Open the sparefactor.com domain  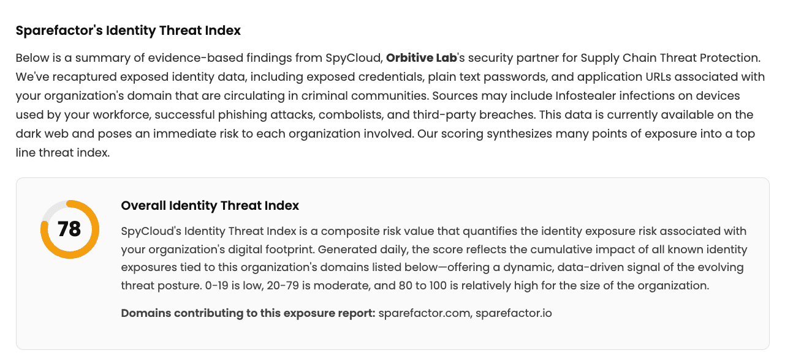point(423,313)
